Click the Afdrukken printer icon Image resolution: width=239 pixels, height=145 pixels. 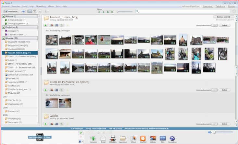tap(113, 138)
